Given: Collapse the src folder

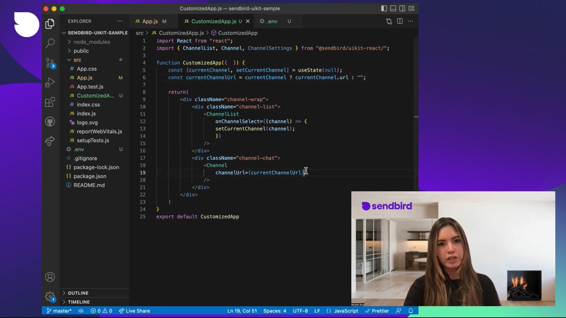Looking at the screenshot, I should point(77,60).
